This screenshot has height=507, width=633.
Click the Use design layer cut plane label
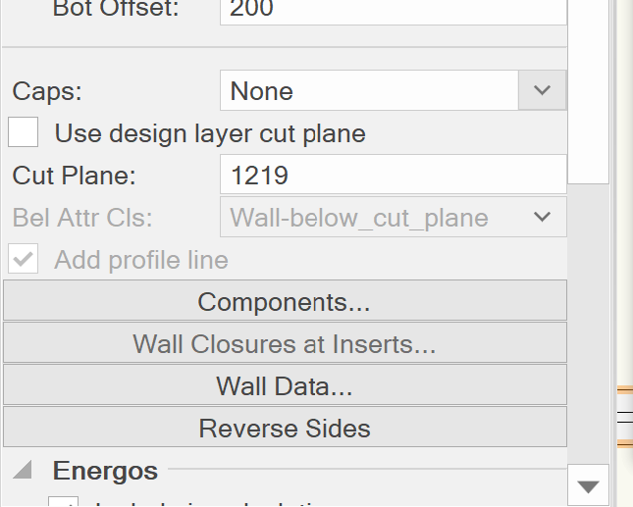(x=210, y=133)
